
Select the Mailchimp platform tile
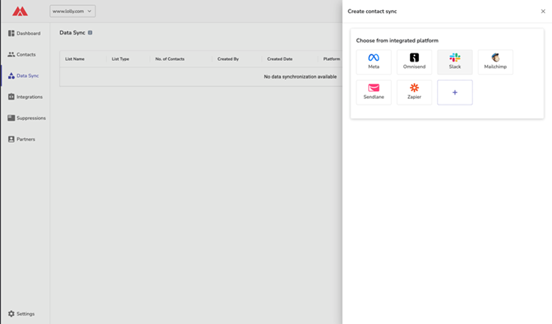495,62
